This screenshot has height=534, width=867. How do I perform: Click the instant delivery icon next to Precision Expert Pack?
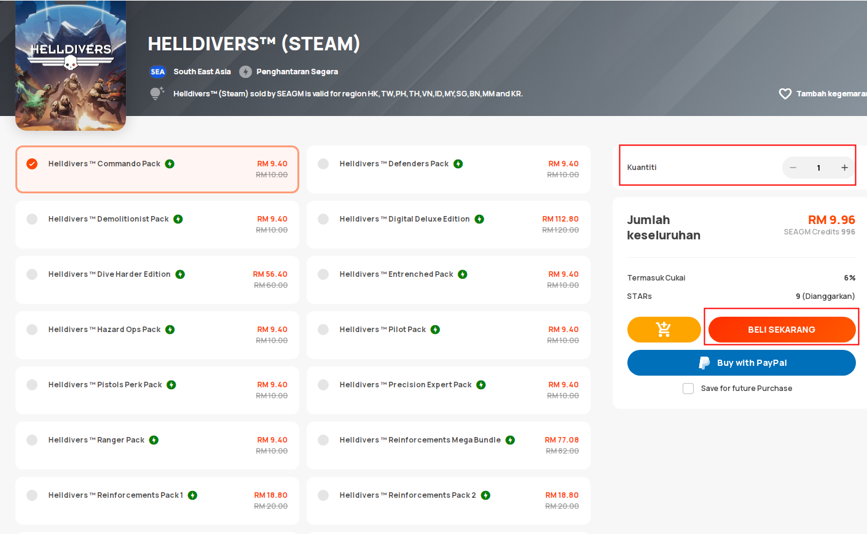pyautogui.click(x=481, y=385)
